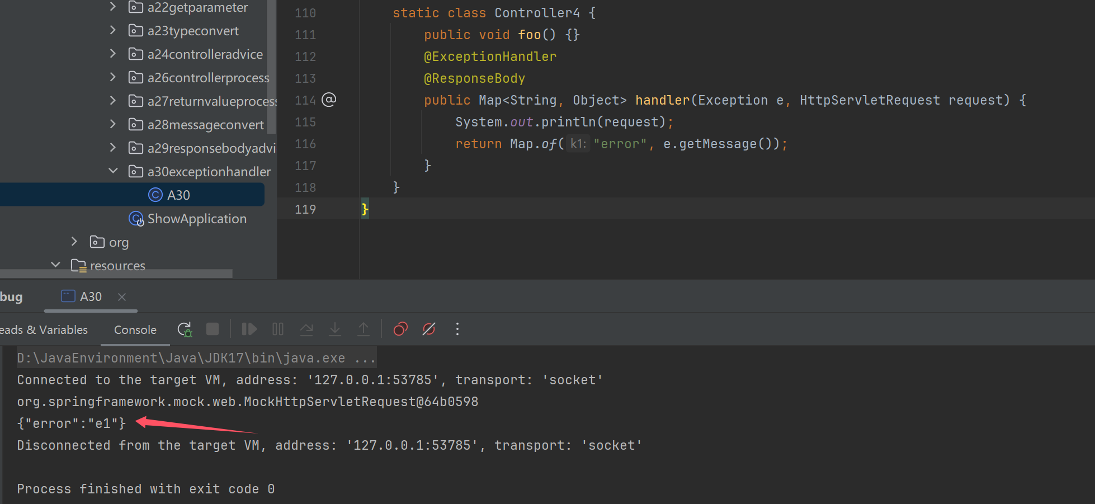Click the {"error":"e1"} console output

[72, 423]
